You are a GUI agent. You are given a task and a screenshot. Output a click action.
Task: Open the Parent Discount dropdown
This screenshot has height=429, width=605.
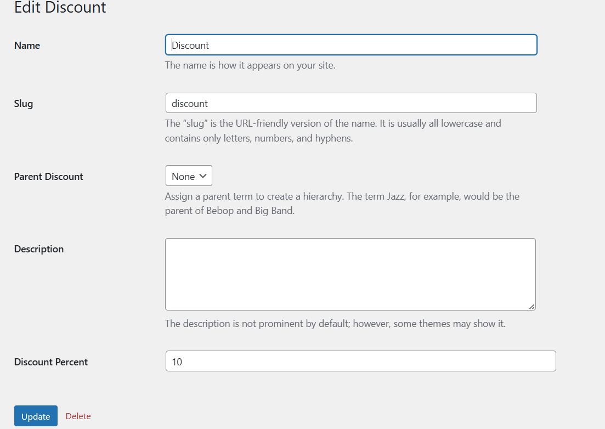click(189, 176)
